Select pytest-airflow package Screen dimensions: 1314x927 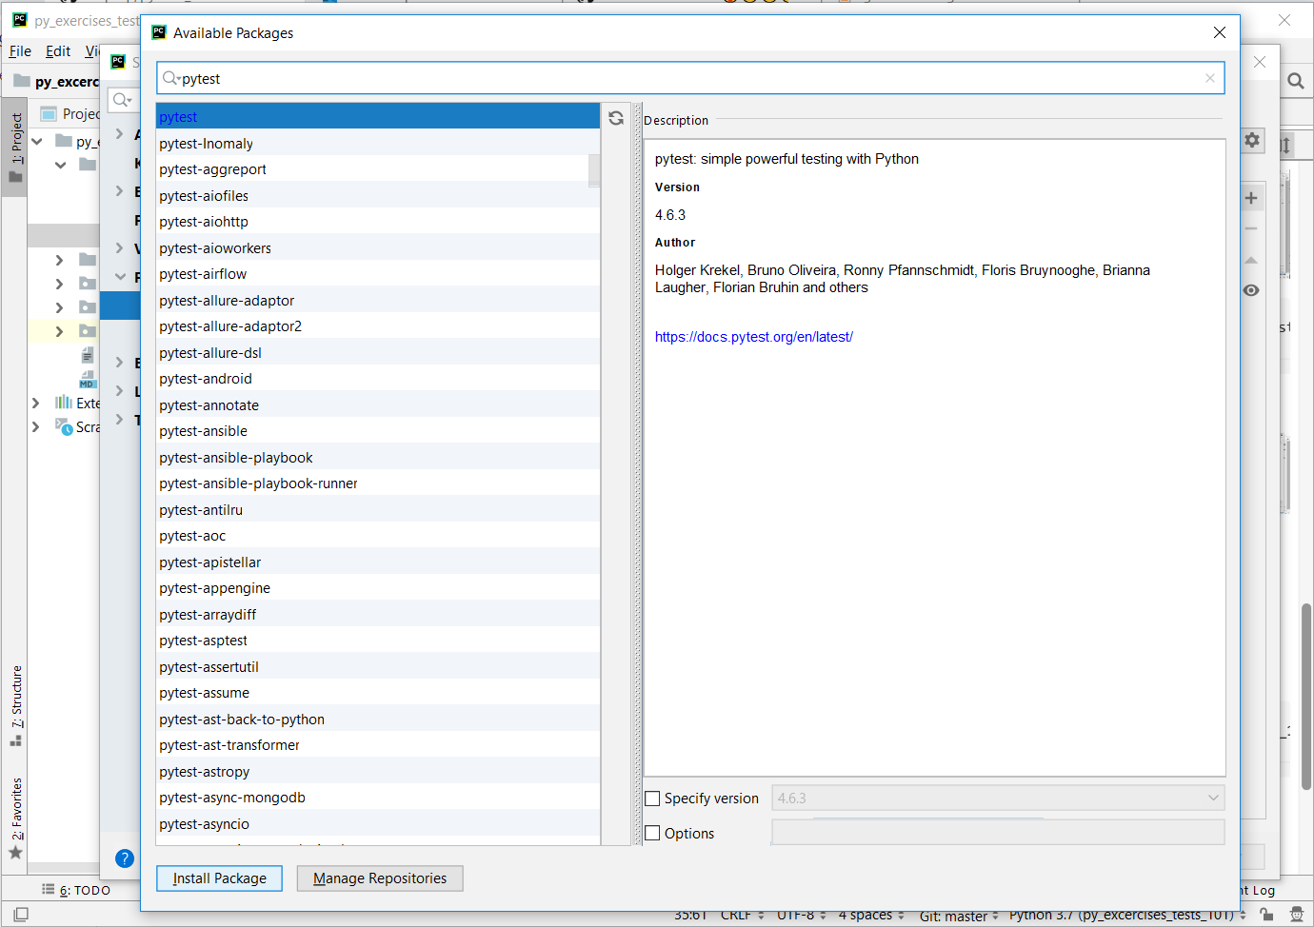tap(378, 274)
